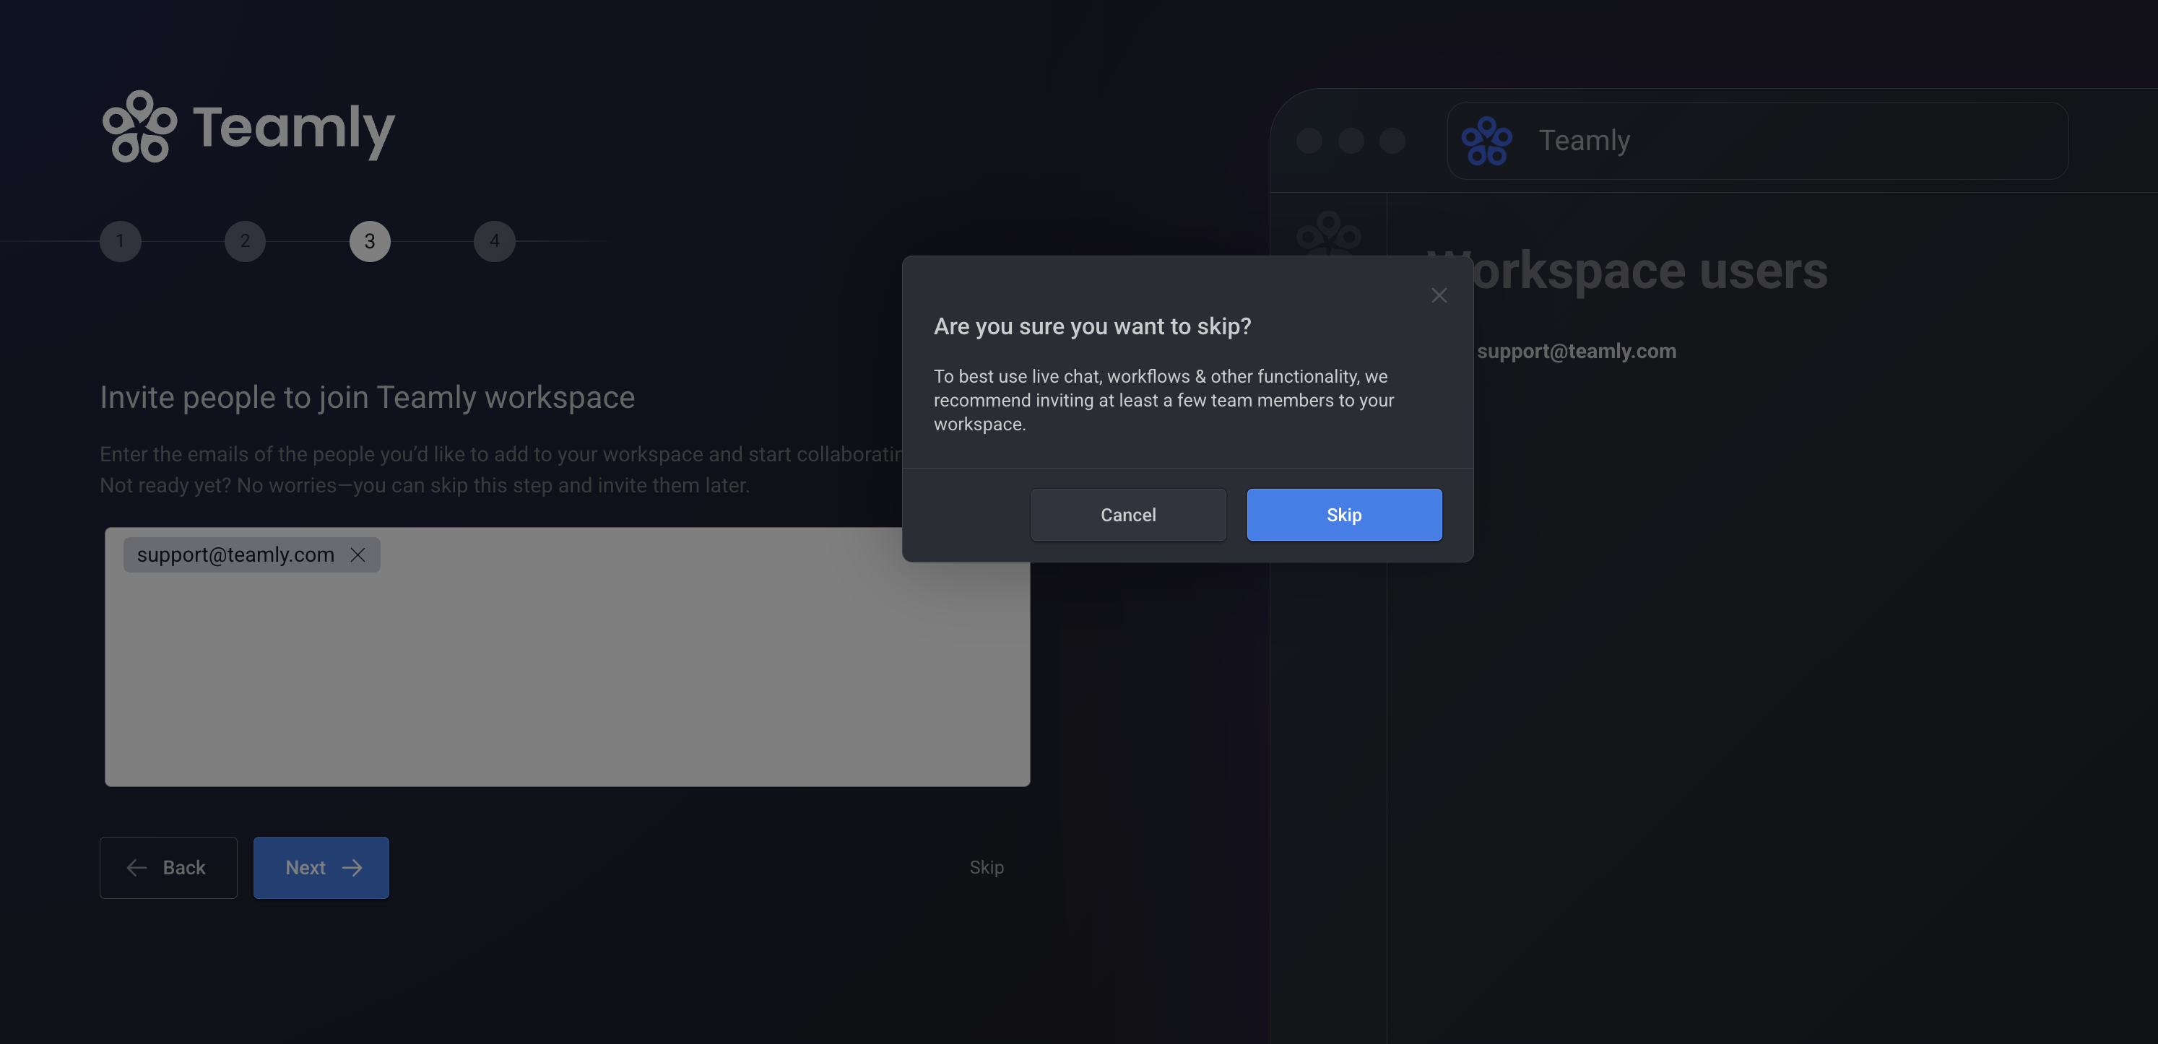Click the first window dot in preview
Image resolution: width=2158 pixels, height=1044 pixels.
1309,141
